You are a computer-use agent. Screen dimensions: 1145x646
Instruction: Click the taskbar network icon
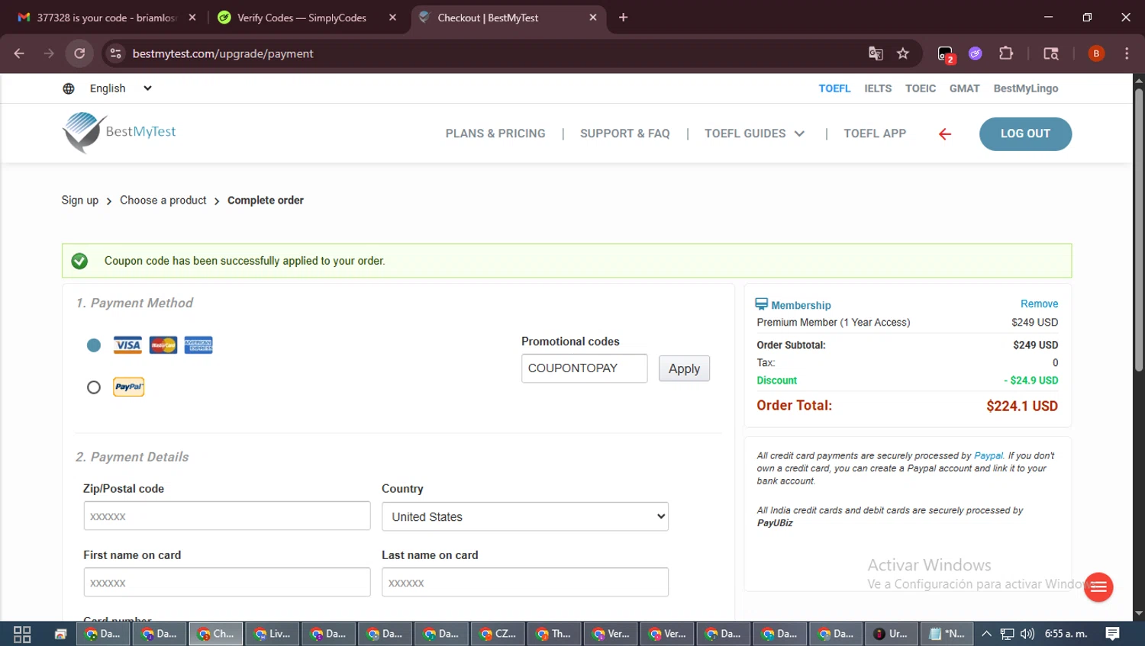point(1008,634)
